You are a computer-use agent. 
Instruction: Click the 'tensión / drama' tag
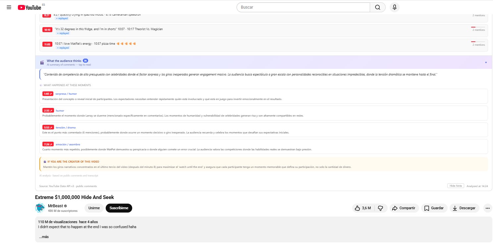pos(66,127)
